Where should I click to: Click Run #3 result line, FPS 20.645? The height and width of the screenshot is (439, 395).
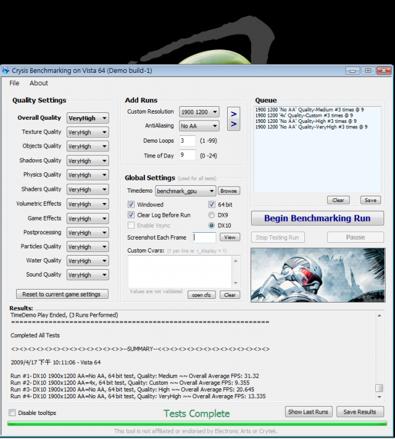tap(133, 390)
